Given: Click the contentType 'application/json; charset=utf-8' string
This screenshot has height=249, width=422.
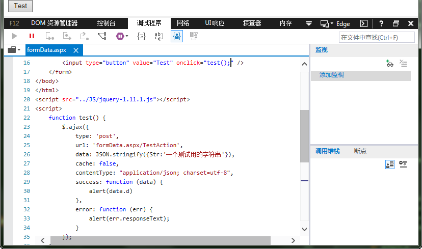Looking at the screenshot, I should pos(175,173).
